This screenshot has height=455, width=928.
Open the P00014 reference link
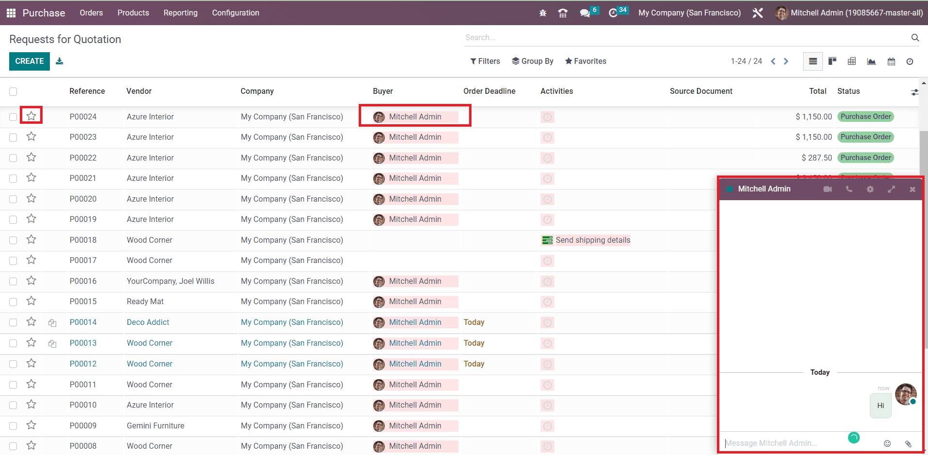[x=83, y=323]
